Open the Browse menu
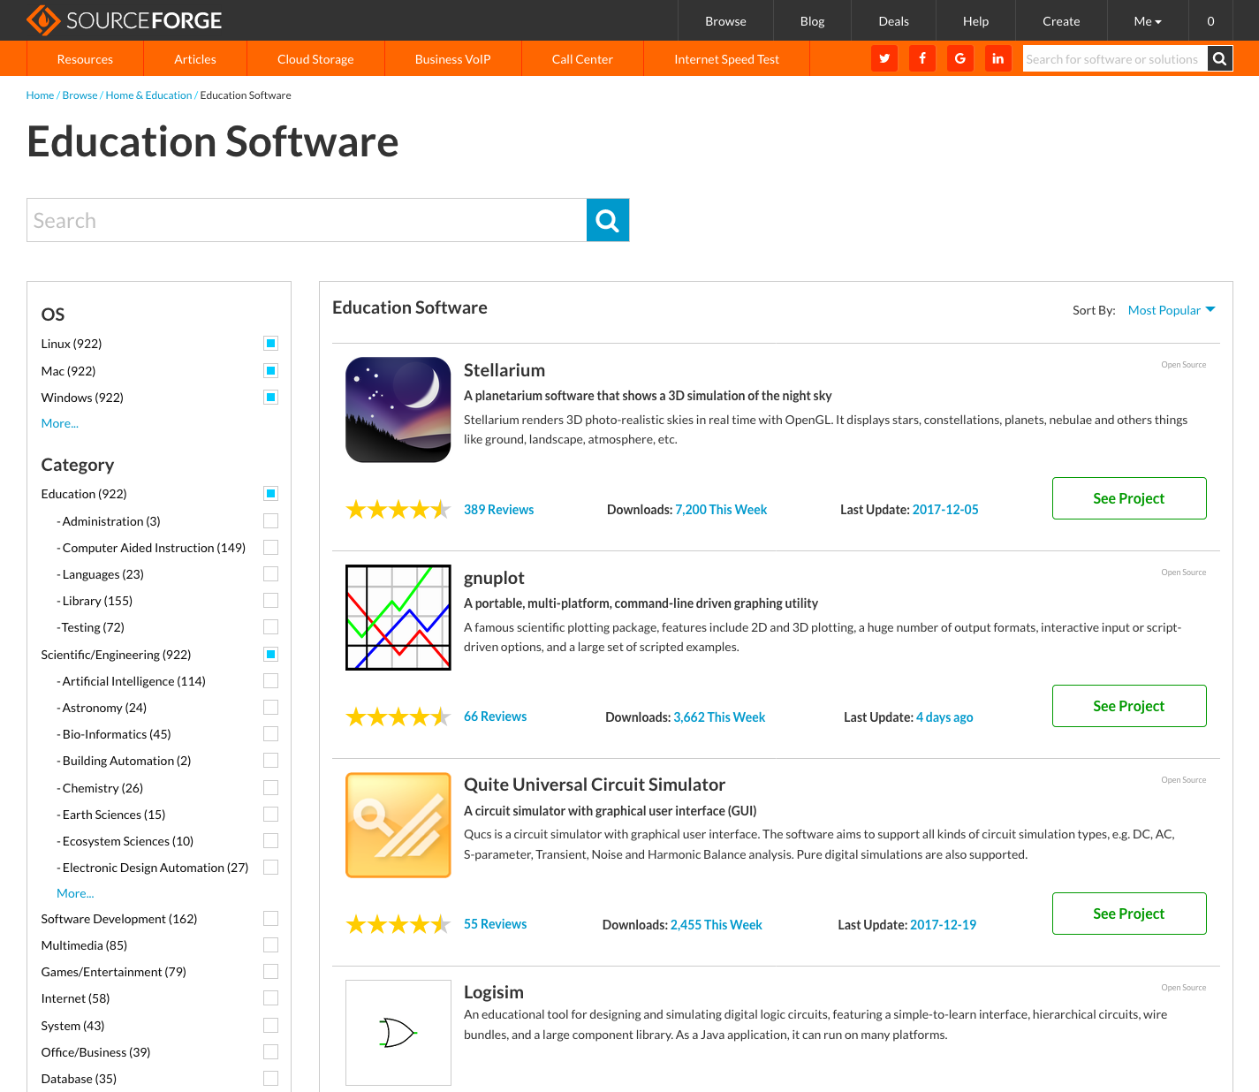1259x1092 pixels. click(x=725, y=21)
